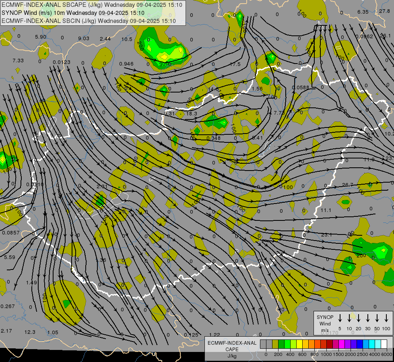
Task: Click the map value 5.90
Action: click(x=41, y=37)
